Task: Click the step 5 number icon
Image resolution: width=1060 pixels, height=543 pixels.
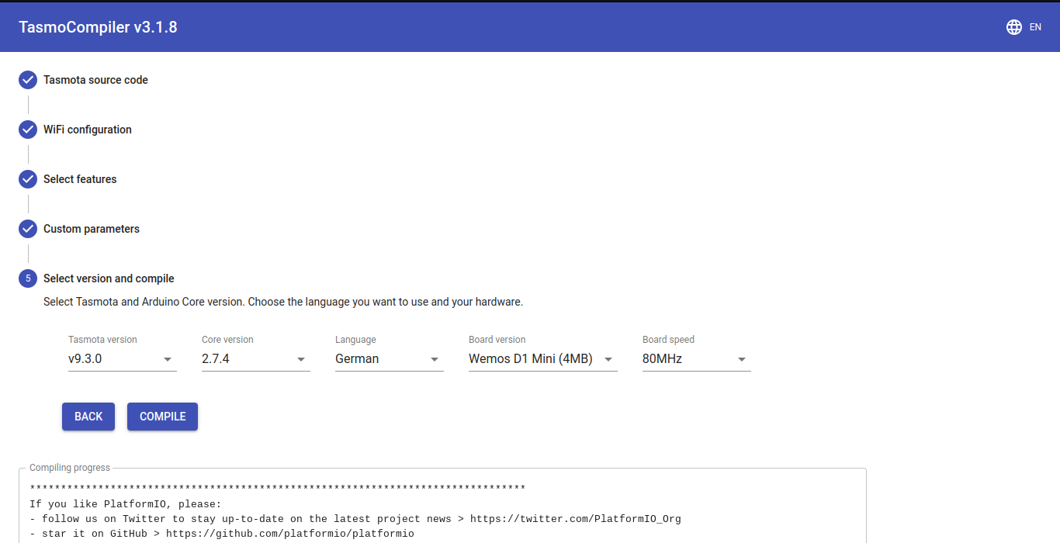Action: point(28,278)
